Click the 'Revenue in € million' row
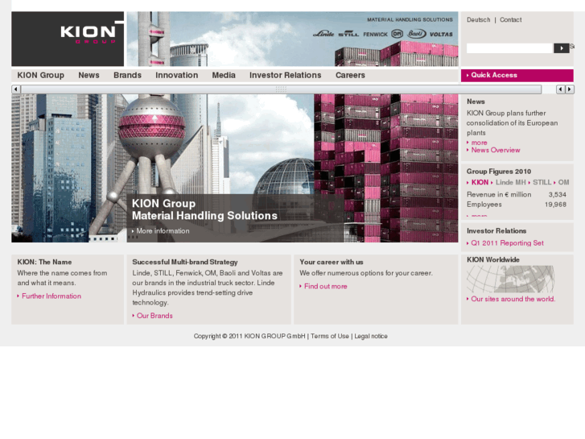The image size is (585, 439). (517, 195)
